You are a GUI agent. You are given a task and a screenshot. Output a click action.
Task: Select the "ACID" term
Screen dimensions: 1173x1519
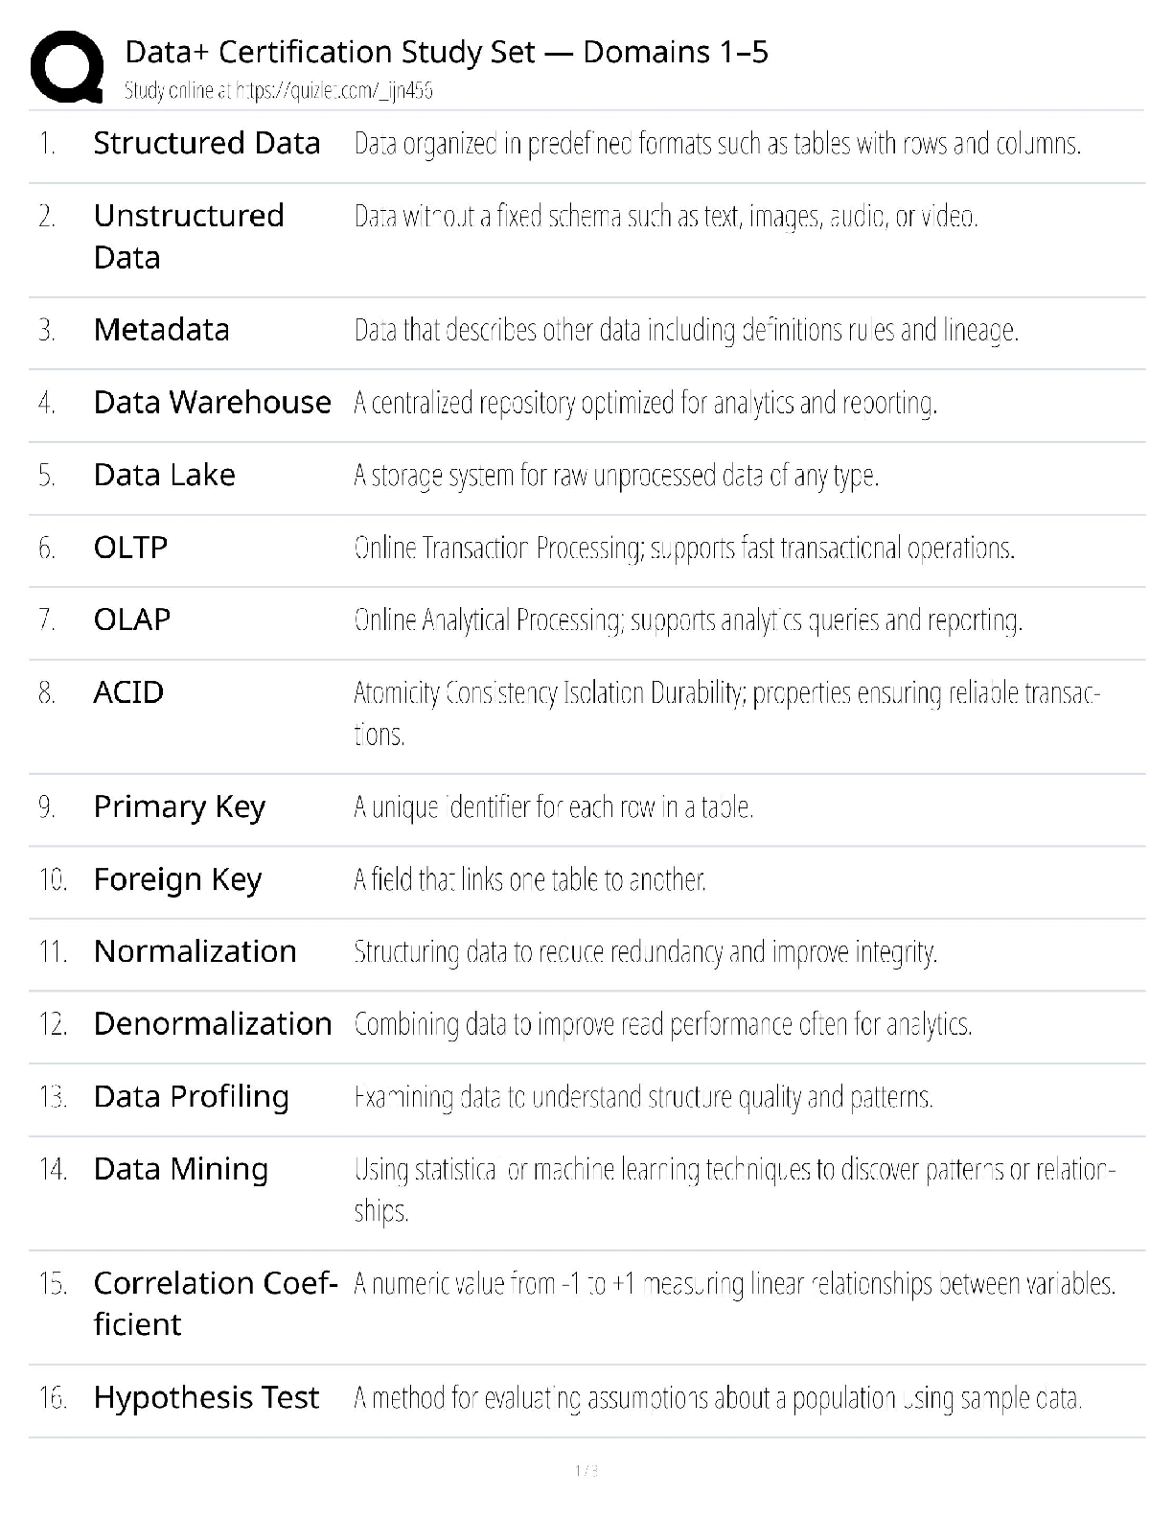pos(129,692)
